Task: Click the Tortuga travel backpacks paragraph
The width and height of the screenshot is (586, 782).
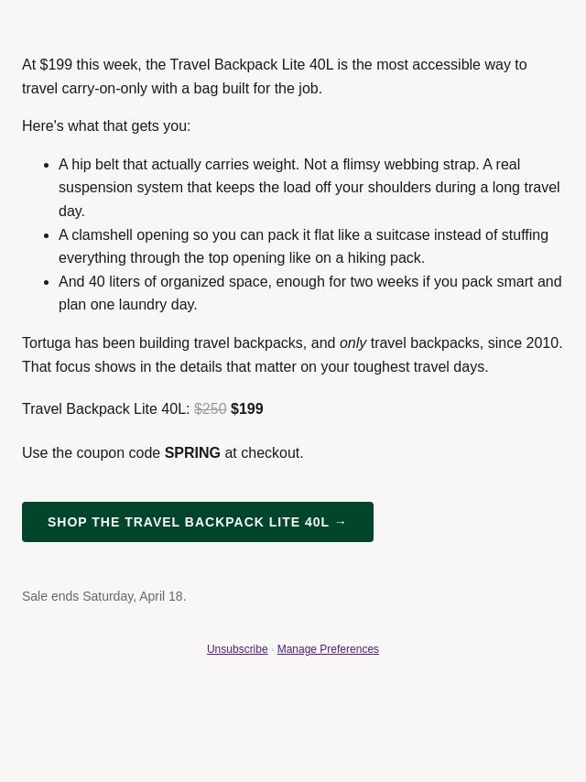Action: point(292,354)
